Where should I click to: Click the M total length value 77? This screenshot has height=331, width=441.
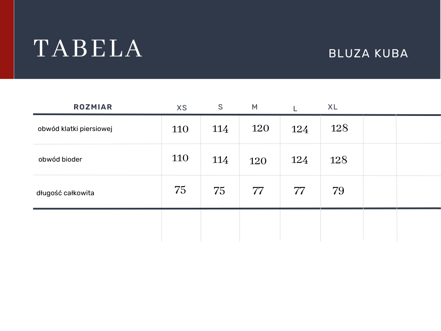click(x=258, y=190)
